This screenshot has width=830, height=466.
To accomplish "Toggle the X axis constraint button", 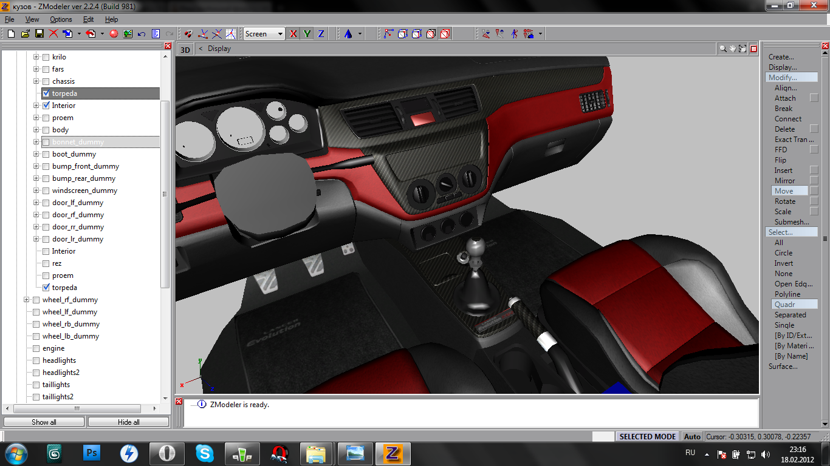I will pos(293,34).
